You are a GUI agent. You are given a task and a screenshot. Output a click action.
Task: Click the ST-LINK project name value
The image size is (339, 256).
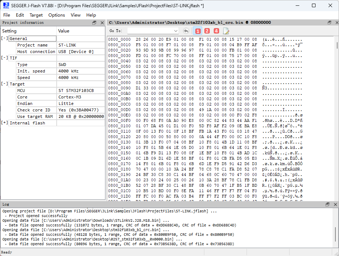[67, 45]
